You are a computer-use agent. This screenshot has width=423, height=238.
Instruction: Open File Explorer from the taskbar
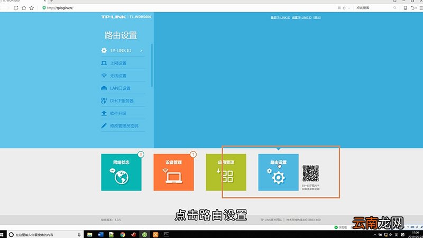point(89,234)
